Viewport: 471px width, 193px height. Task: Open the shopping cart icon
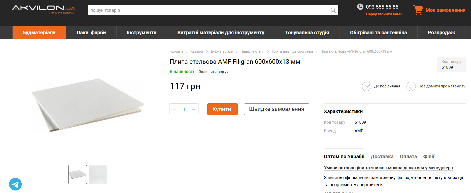click(x=418, y=10)
